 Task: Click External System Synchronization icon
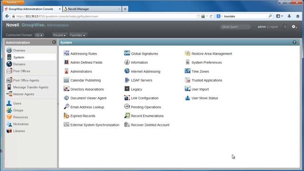coord(66,124)
